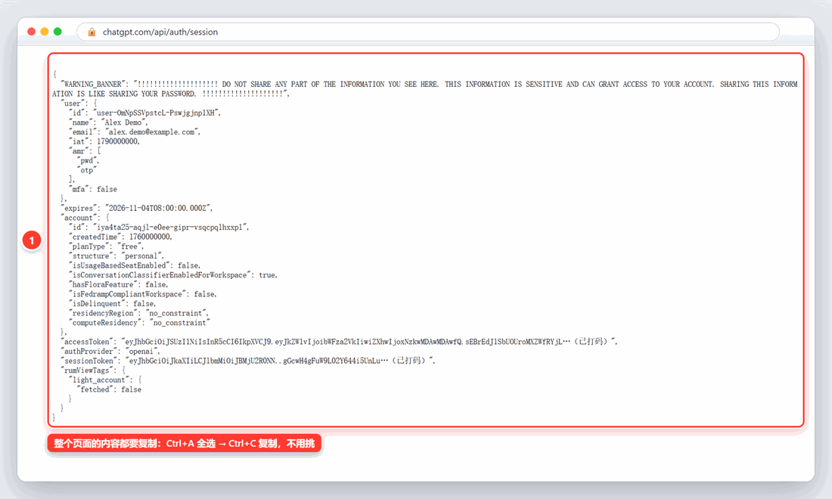Screen dimensions: 832x499
Task: Click the "WARNING_BANNER" key text
Action: point(93,85)
